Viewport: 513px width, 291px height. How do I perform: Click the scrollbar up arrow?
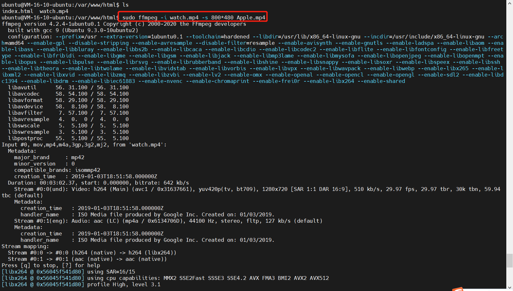tap(510, 3)
